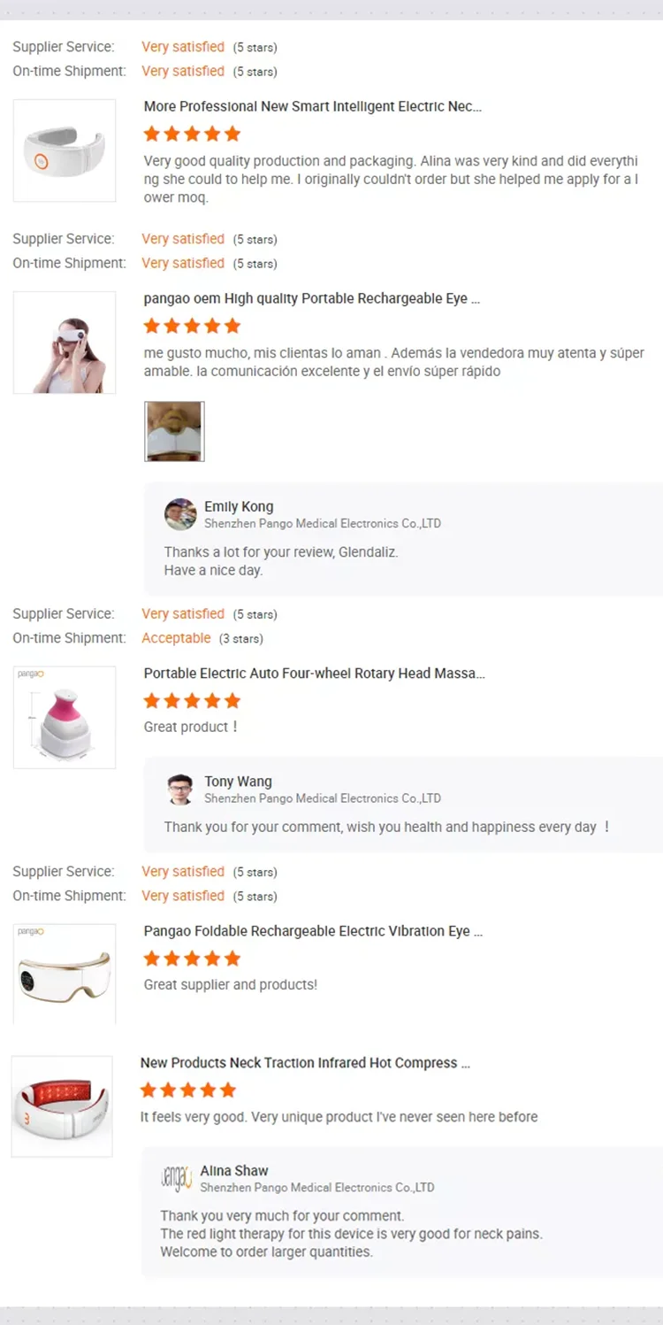Open New Products Neck Traction Infrared link
Screen dimensions: 663x1325
coord(305,1063)
